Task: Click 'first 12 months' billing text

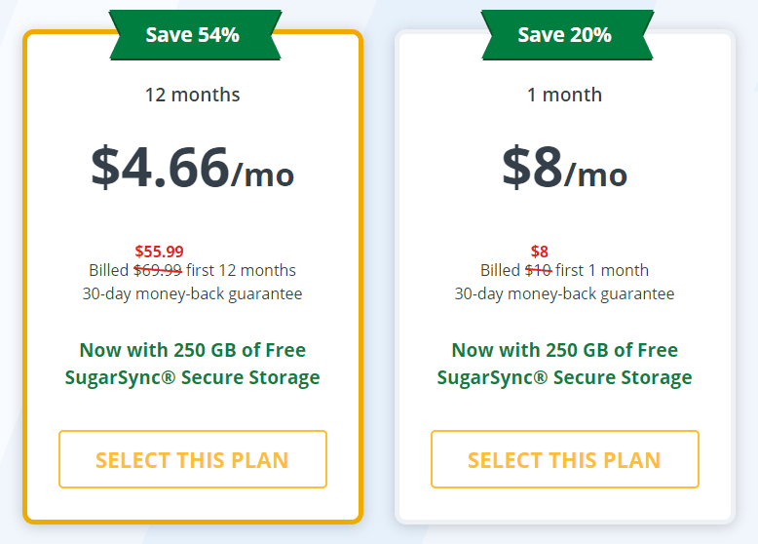Action: (241, 270)
